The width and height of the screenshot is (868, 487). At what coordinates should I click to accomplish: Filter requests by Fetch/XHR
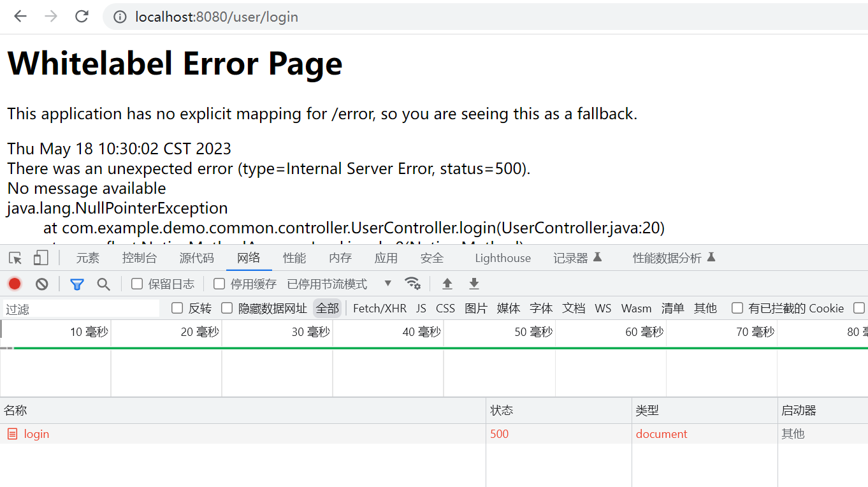[x=380, y=309]
